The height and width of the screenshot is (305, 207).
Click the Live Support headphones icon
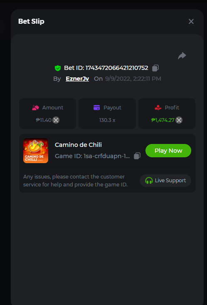coord(149,181)
